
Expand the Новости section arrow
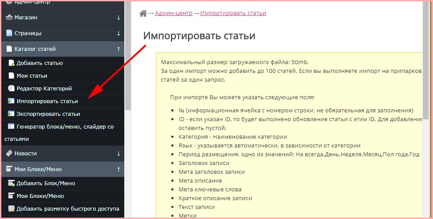click(x=119, y=154)
